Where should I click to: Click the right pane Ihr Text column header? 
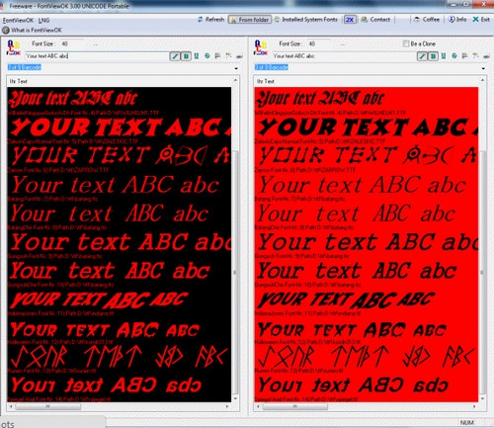[x=367, y=81]
